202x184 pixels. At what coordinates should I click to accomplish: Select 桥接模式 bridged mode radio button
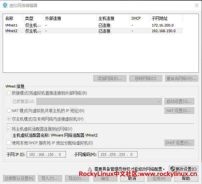point(9,93)
